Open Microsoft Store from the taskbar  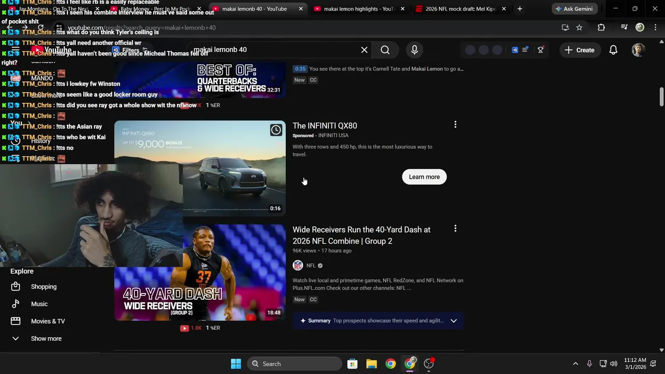click(x=352, y=364)
